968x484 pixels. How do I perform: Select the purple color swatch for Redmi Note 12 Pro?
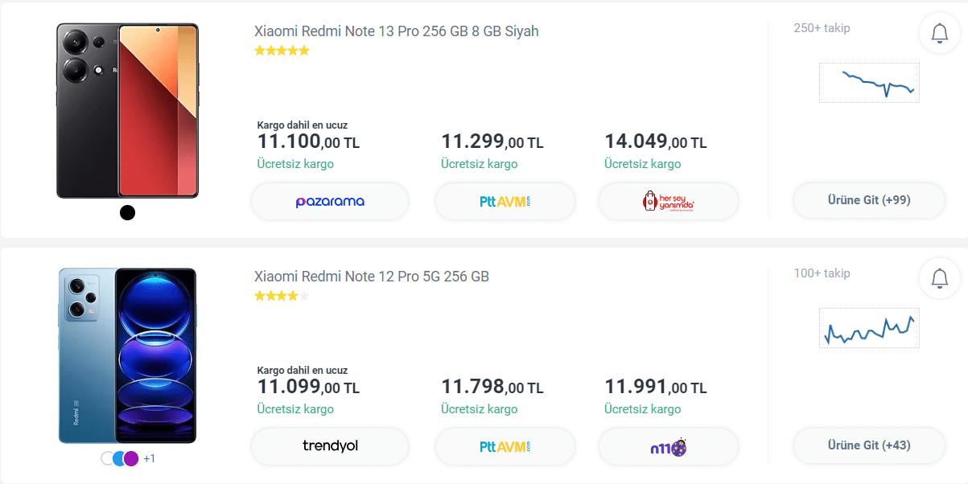pyautogui.click(x=130, y=458)
